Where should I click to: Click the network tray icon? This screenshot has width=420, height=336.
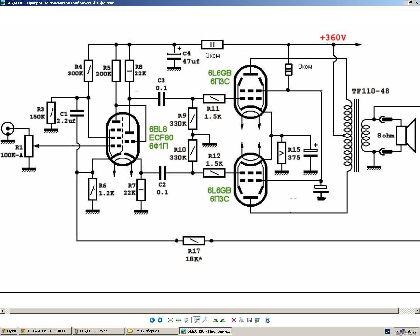click(403, 331)
